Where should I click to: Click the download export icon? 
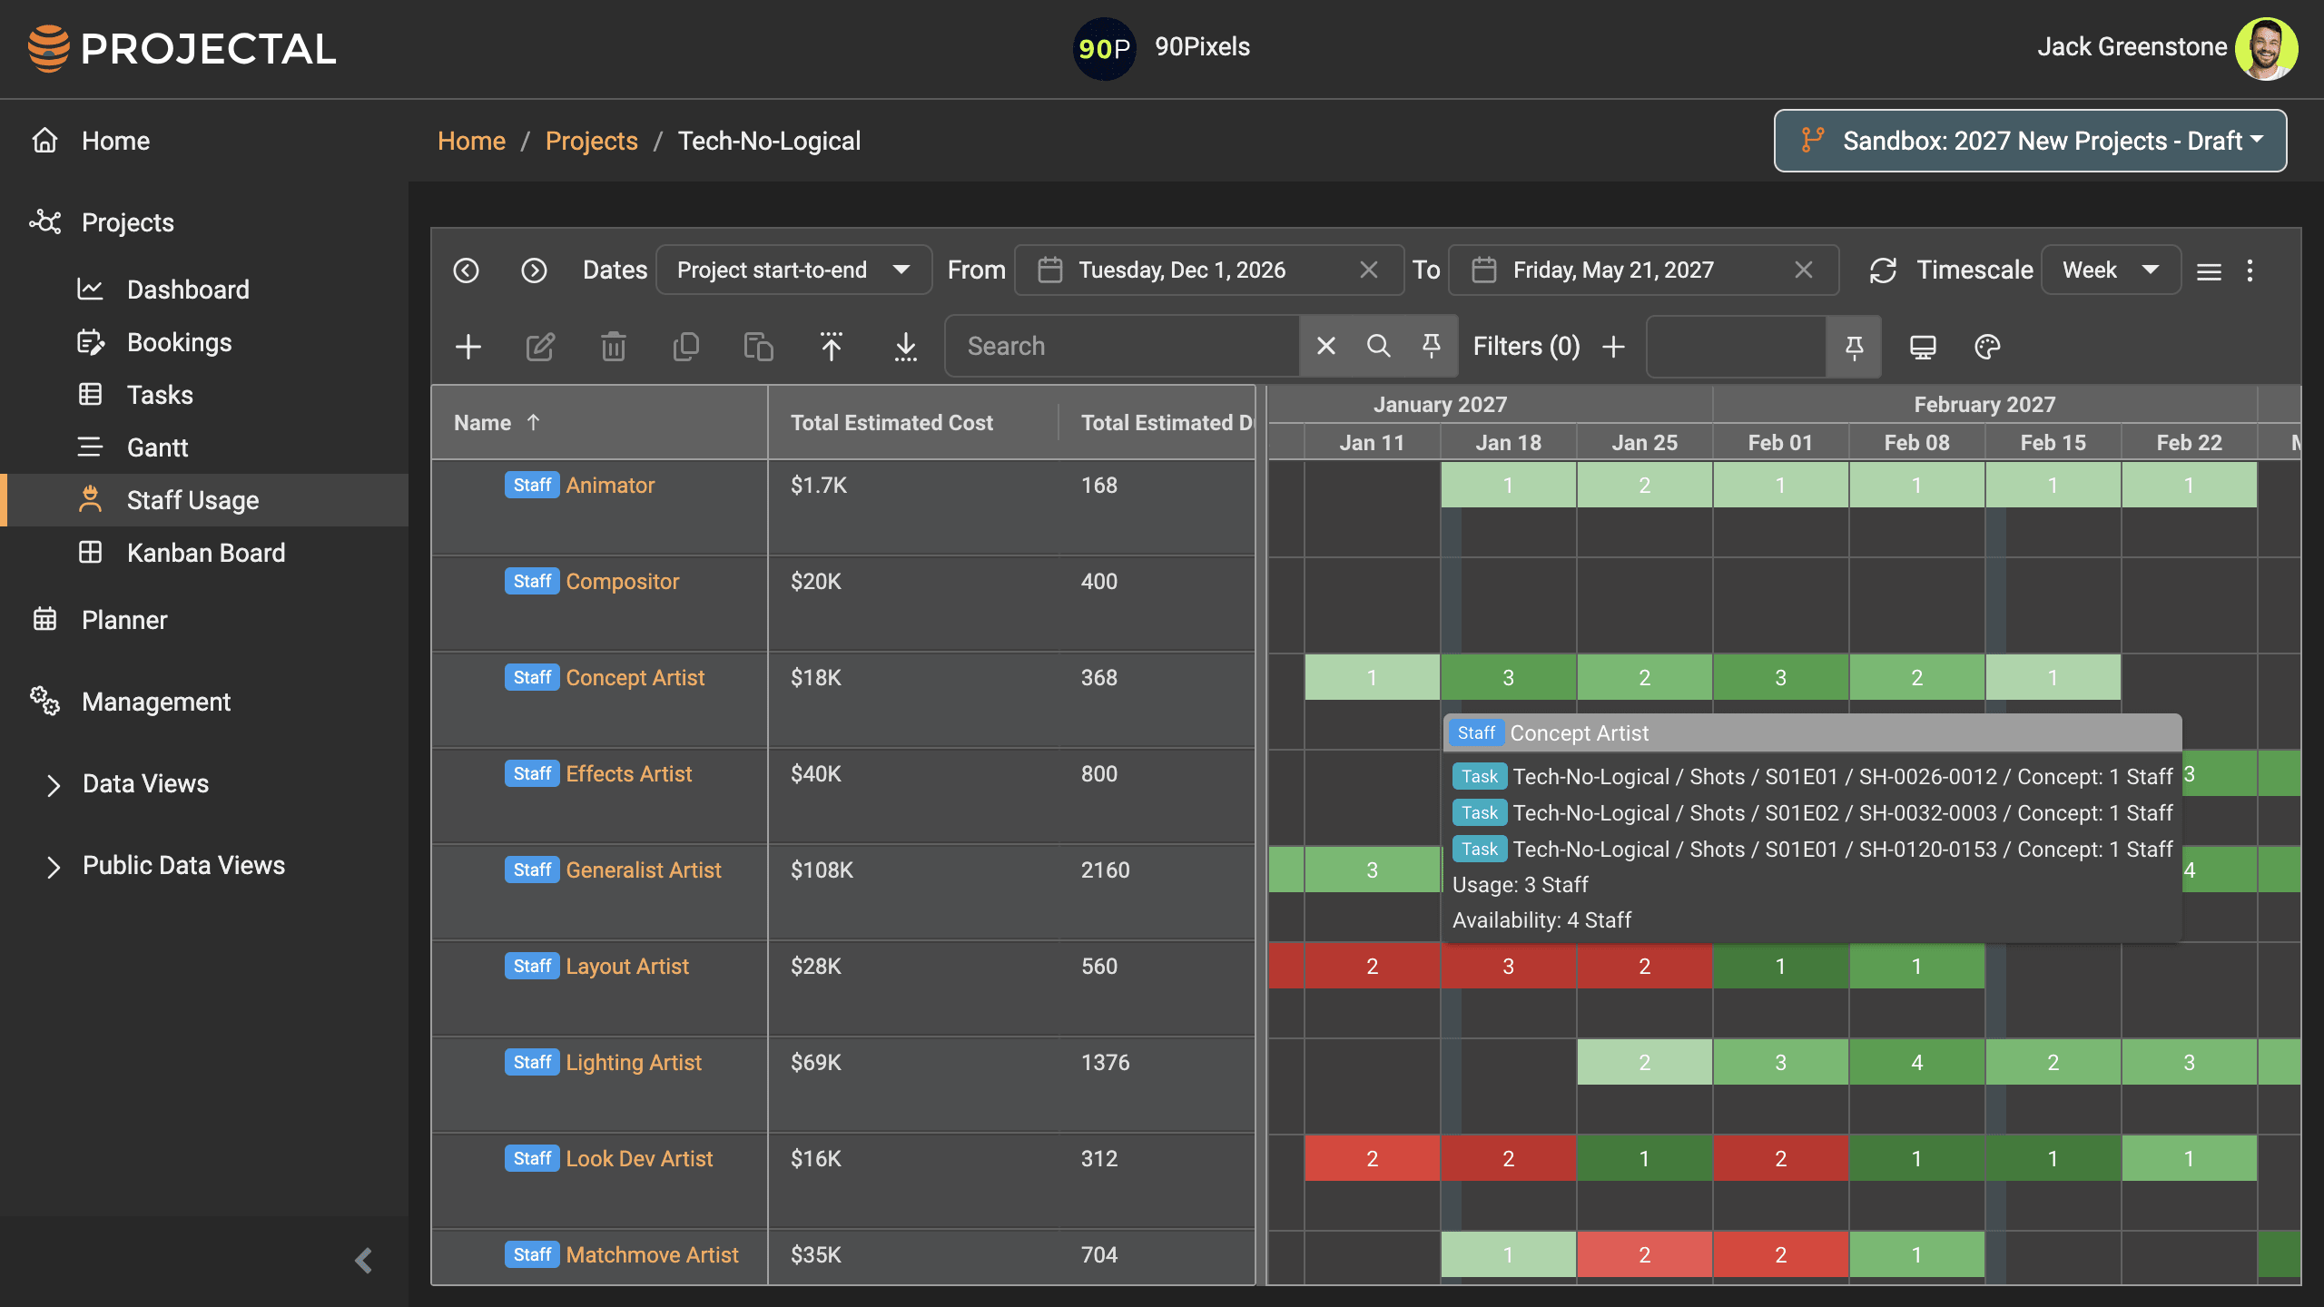tap(906, 347)
